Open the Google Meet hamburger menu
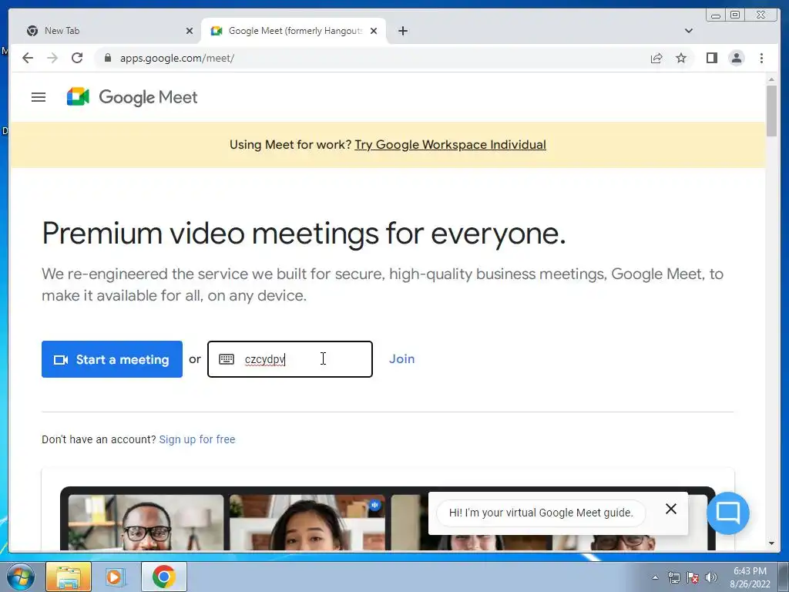Viewport: 789px width, 592px height. (x=39, y=97)
